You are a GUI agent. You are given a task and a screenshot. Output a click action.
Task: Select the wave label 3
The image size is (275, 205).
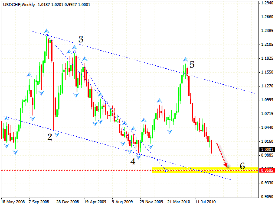pyautogui.click(x=81, y=39)
